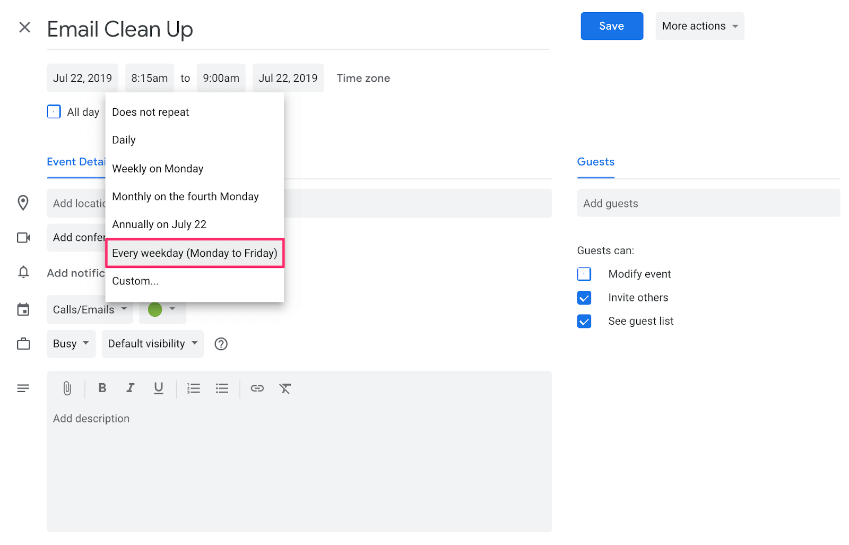Open the Busy availability dropdown
The image size is (849, 545).
[71, 344]
